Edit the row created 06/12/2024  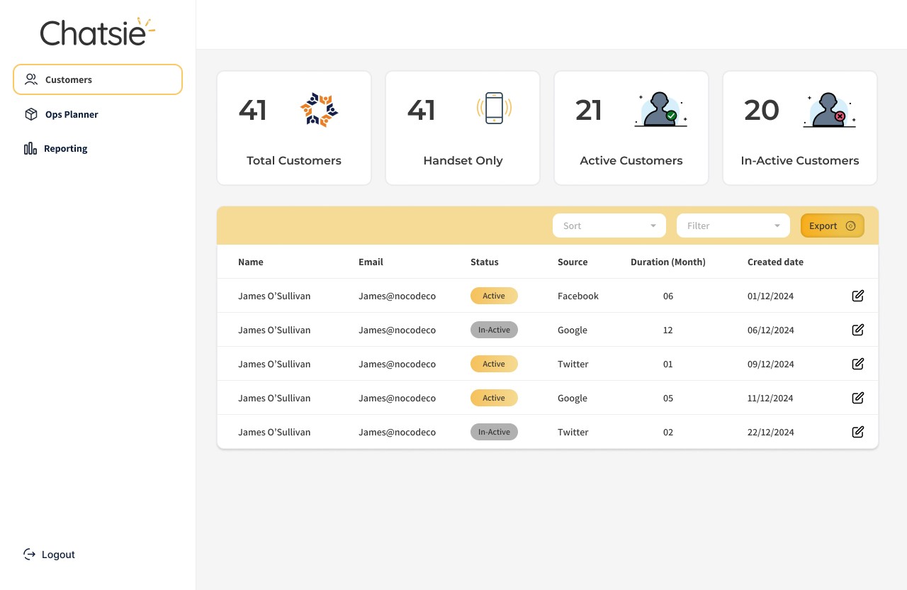pos(857,330)
